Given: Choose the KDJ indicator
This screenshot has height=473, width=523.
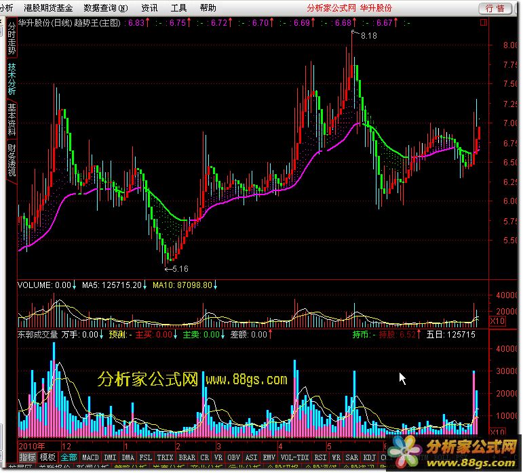Looking at the screenshot, I should coord(369,457).
